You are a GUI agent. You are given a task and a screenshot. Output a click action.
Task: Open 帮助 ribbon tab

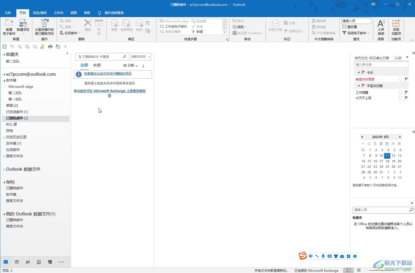[x=87, y=13]
